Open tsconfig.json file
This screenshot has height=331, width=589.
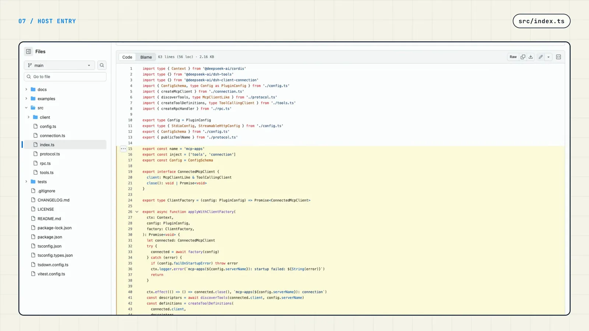pyautogui.click(x=49, y=246)
